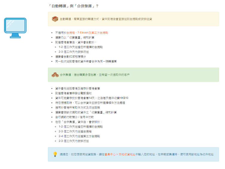Screen dimensions: 225x169
Task: Select the 運費仍以「收費重量」總和計算 bullet
Action: point(75,37)
